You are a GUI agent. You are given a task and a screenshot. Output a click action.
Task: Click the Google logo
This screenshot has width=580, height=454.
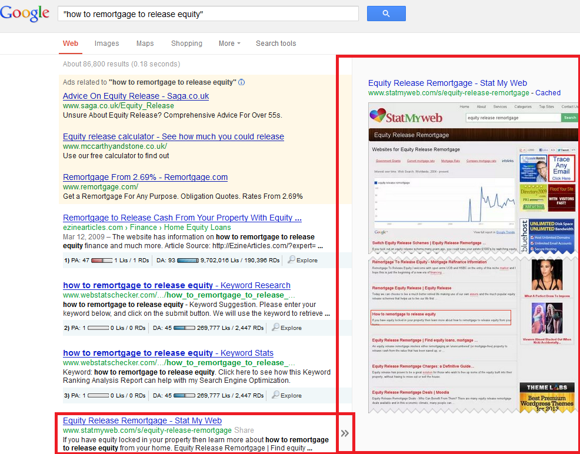click(x=25, y=14)
